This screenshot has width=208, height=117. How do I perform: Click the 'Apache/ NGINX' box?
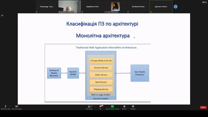coord(73,73)
